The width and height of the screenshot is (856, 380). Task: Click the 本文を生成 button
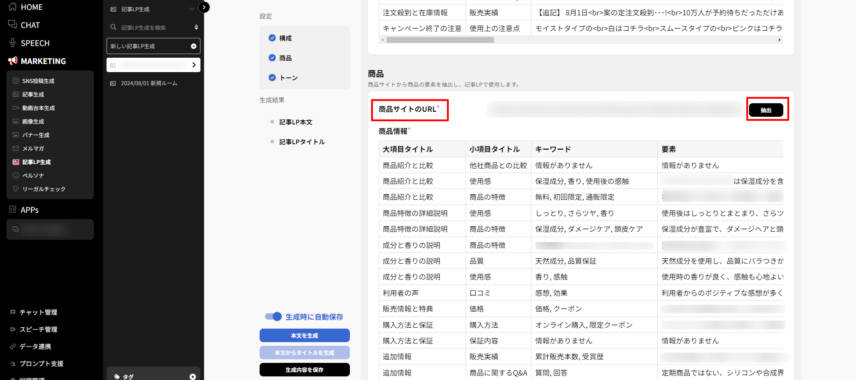point(304,335)
